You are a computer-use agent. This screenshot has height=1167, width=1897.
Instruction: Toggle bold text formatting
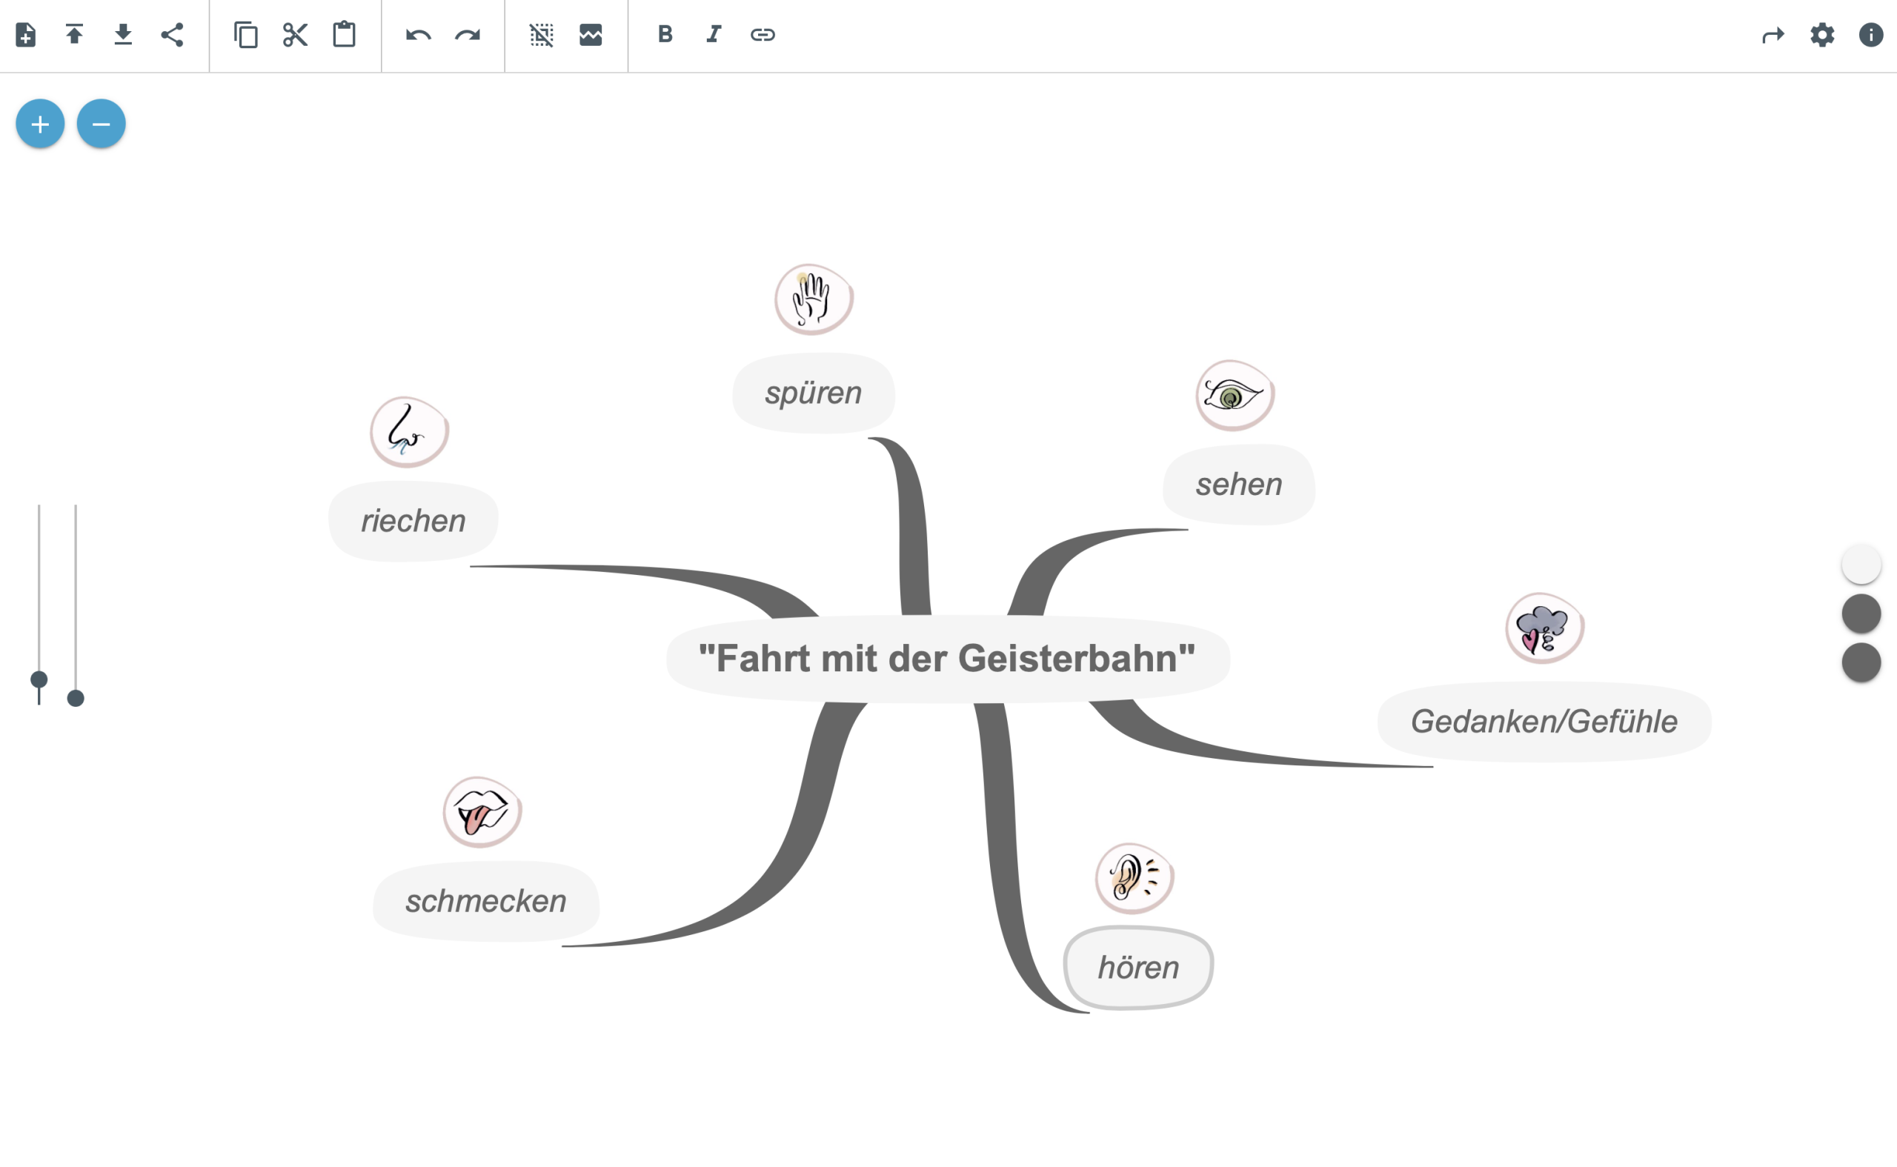[x=665, y=35]
